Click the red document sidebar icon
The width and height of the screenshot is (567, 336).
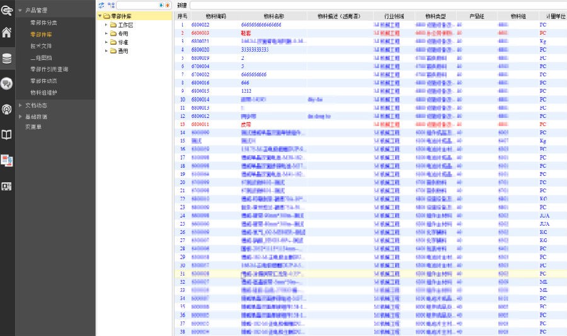pos(7,160)
